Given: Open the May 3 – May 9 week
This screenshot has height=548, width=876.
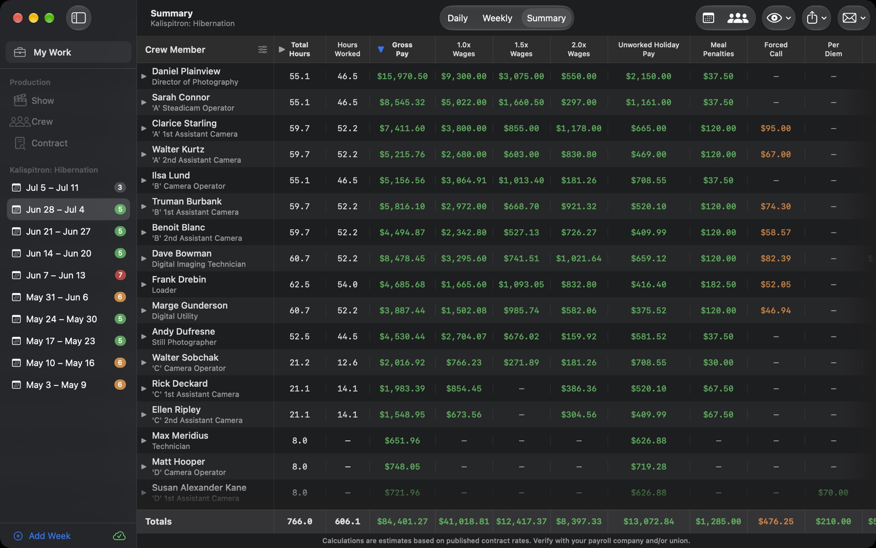Looking at the screenshot, I should coord(68,385).
